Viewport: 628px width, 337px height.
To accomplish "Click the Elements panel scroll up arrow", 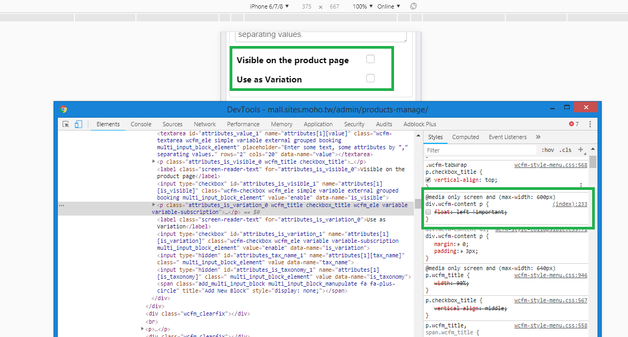I will [x=418, y=136].
